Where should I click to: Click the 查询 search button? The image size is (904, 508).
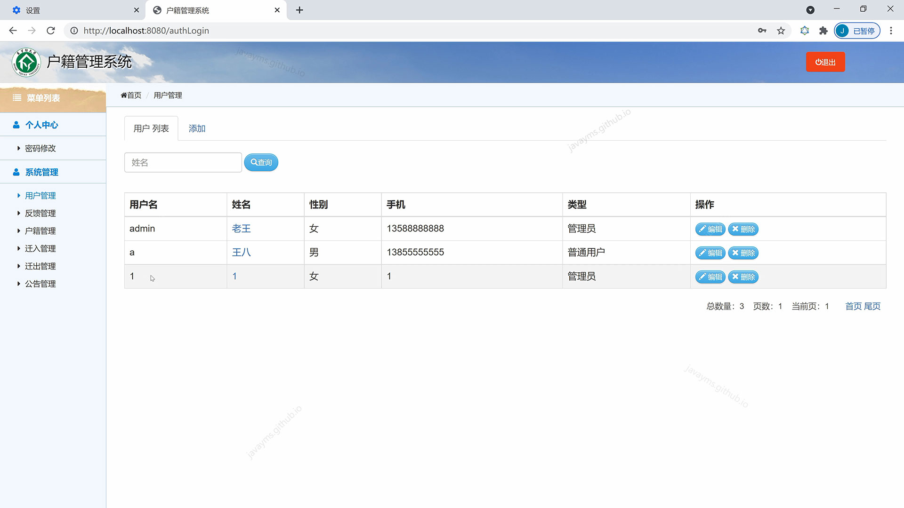(x=261, y=162)
